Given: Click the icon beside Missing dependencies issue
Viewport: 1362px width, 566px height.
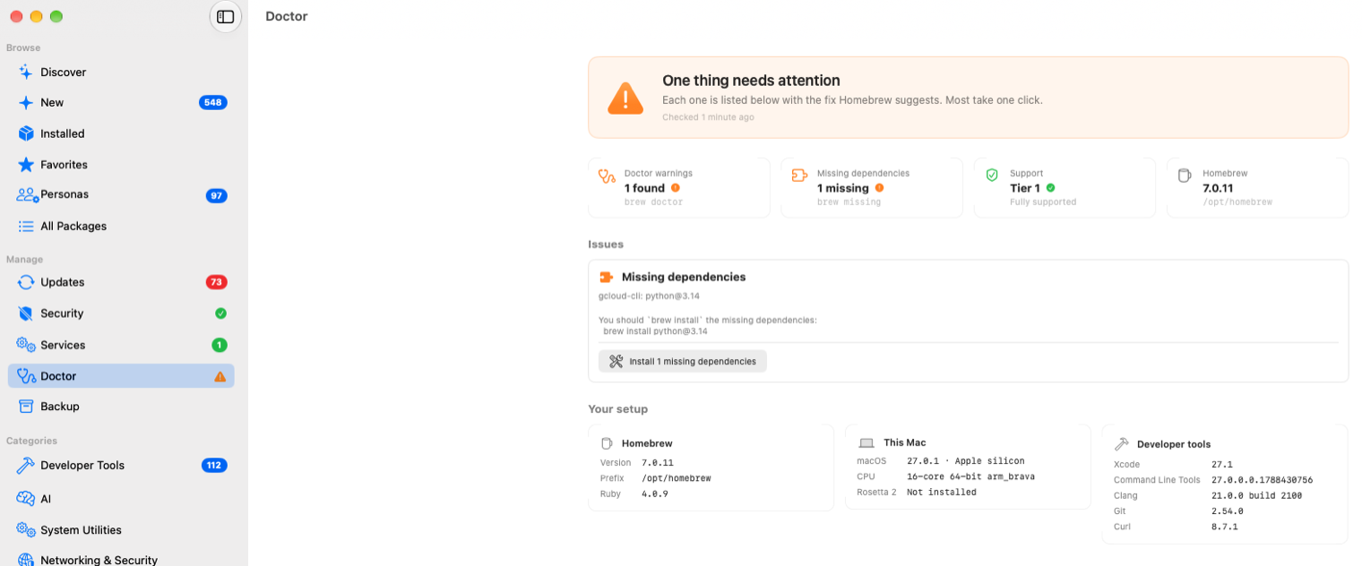Looking at the screenshot, I should pos(607,278).
